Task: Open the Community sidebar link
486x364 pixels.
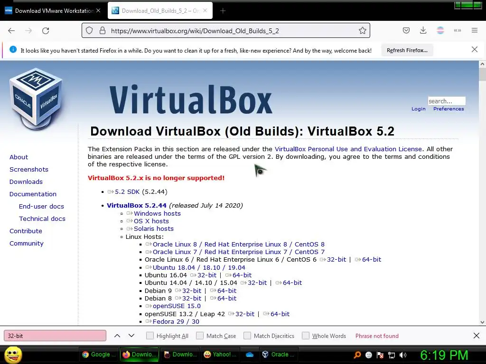Action: tap(27, 244)
